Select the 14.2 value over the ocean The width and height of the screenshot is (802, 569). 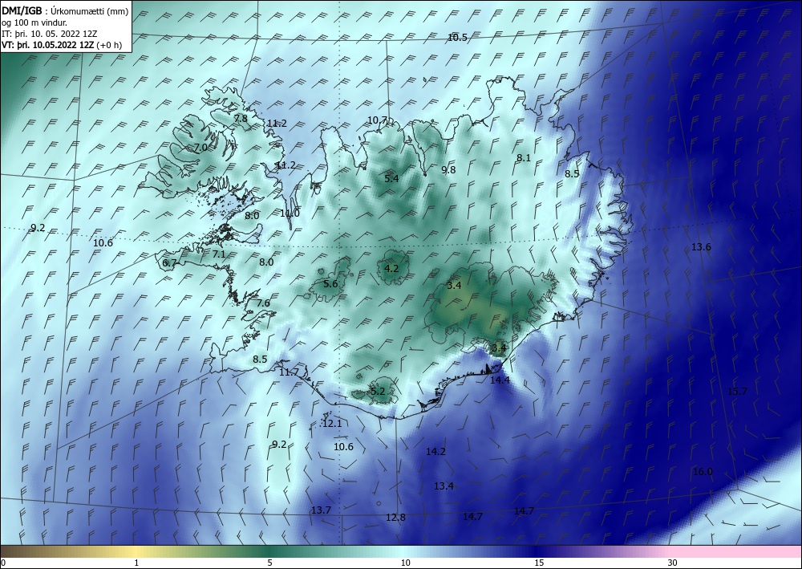coord(435,451)
